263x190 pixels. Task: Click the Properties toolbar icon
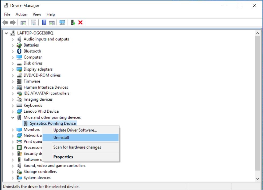[34, 23]
